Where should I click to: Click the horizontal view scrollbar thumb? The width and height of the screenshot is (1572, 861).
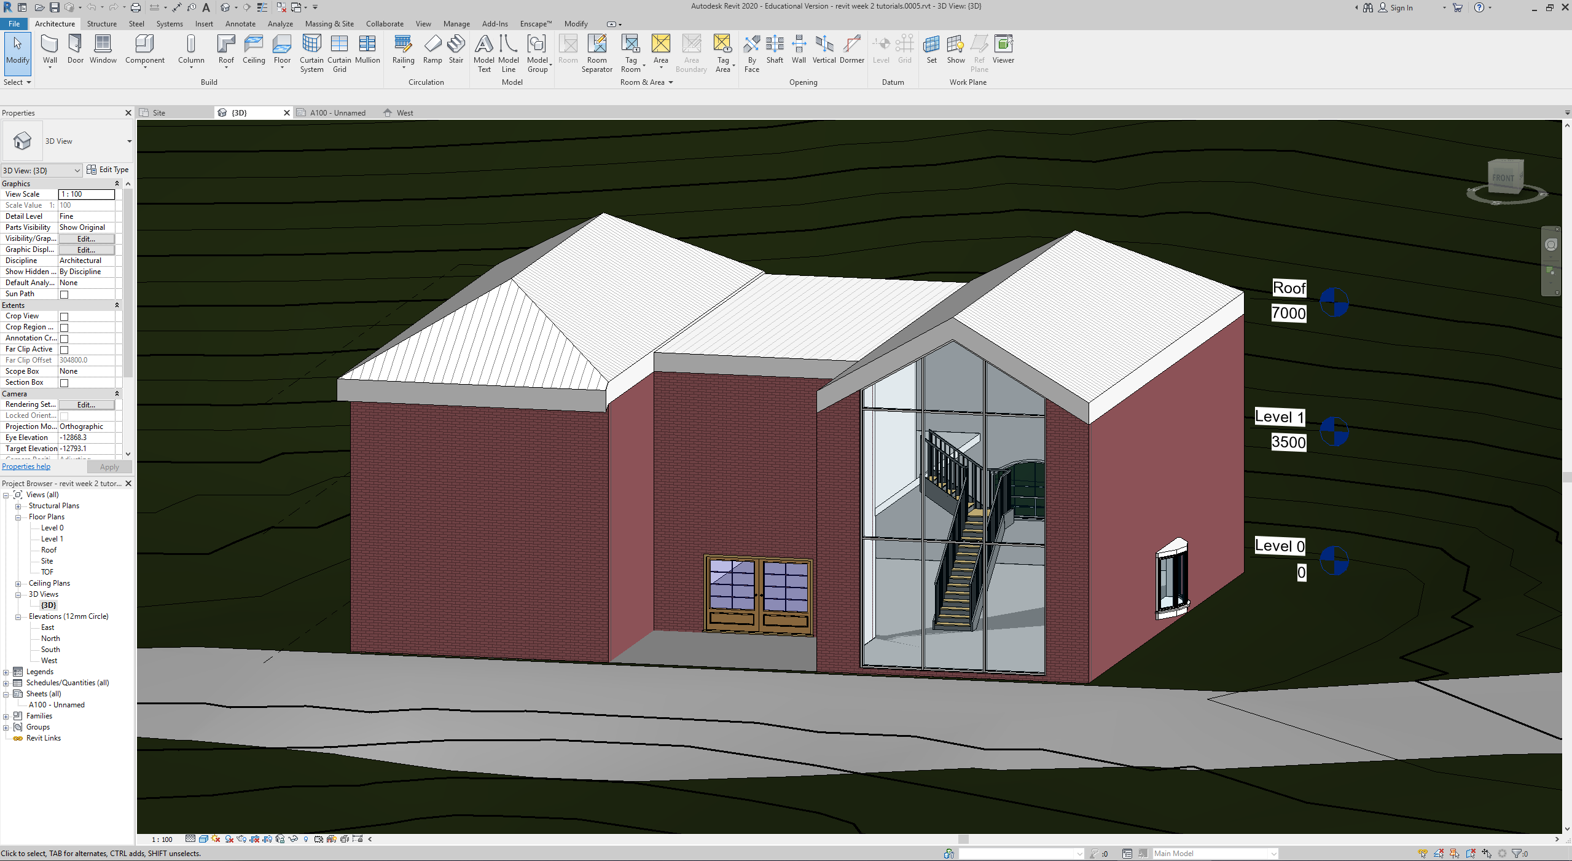point(963,839)
